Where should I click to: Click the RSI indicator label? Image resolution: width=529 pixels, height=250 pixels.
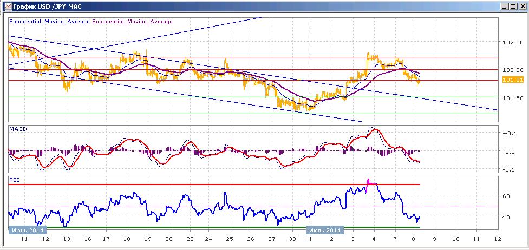point(14,180)
